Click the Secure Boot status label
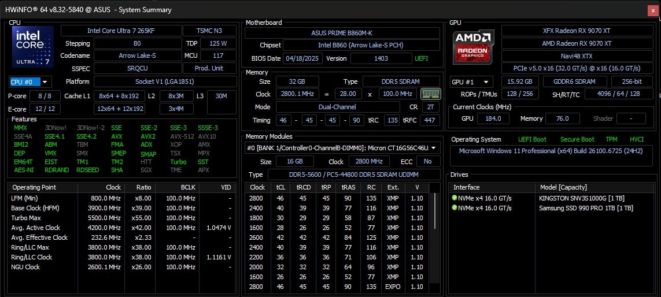This screenshot has width=661, height=297. click(577, 139)
